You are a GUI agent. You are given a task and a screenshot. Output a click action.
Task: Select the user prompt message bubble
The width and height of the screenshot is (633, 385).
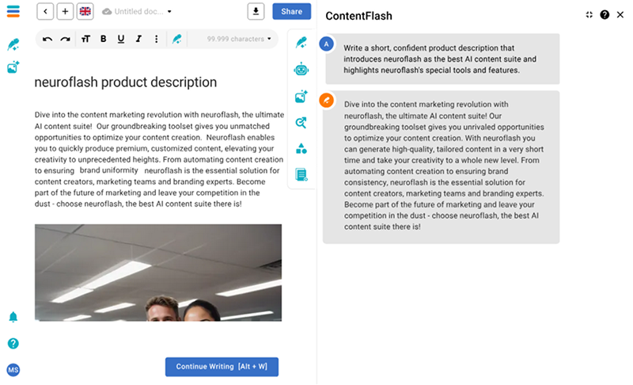(x=442, y=59)
